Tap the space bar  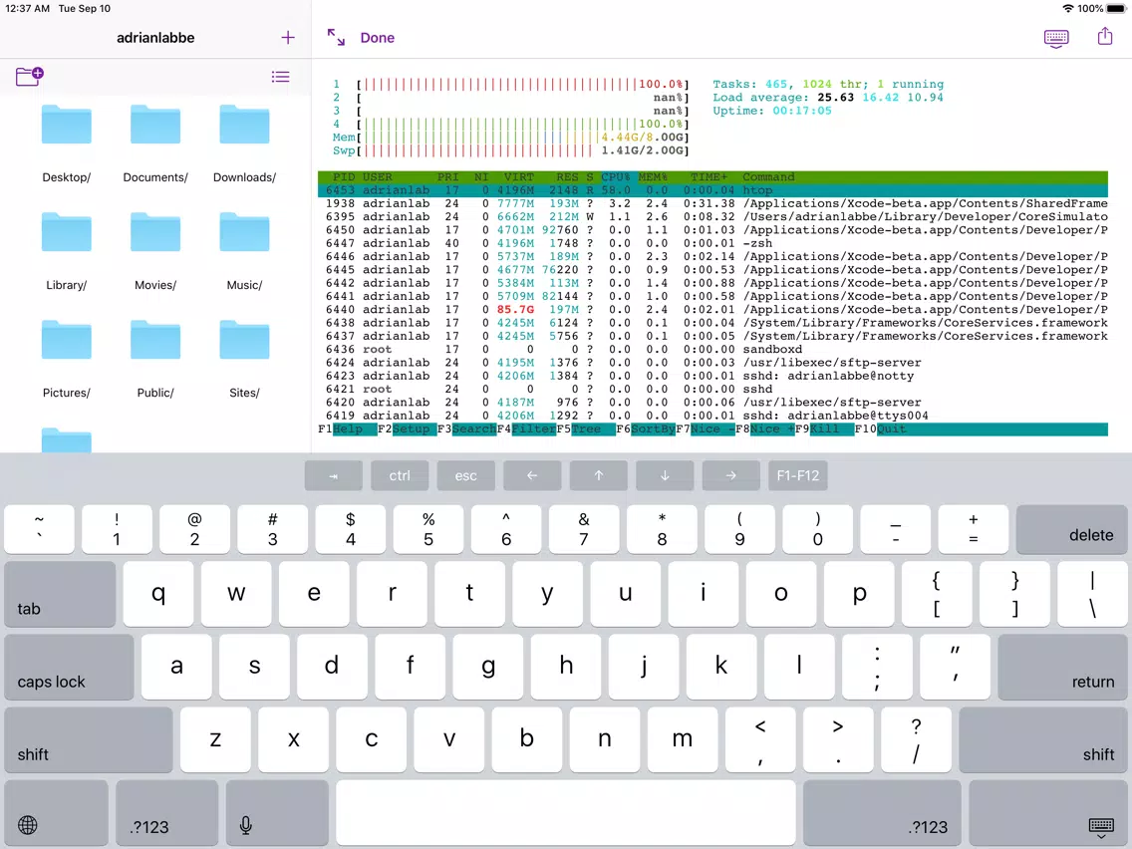point(566,813)
